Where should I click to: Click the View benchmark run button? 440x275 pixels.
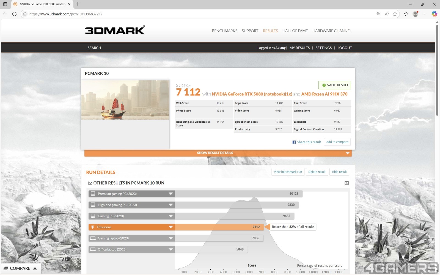(x=288, y=172)
